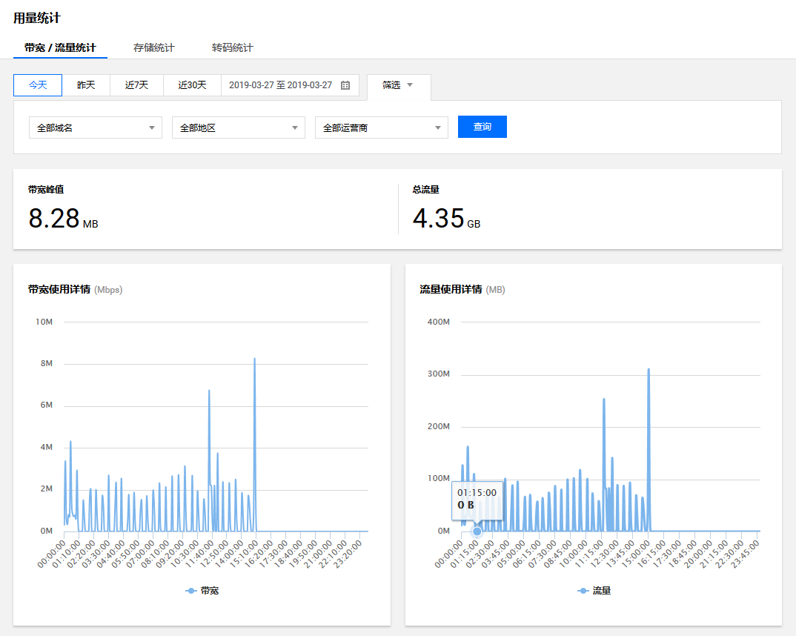This screenshot has height=636, width=796.
Task: Click the 8.28 MB bandwidth peak value
Action: 63,219
